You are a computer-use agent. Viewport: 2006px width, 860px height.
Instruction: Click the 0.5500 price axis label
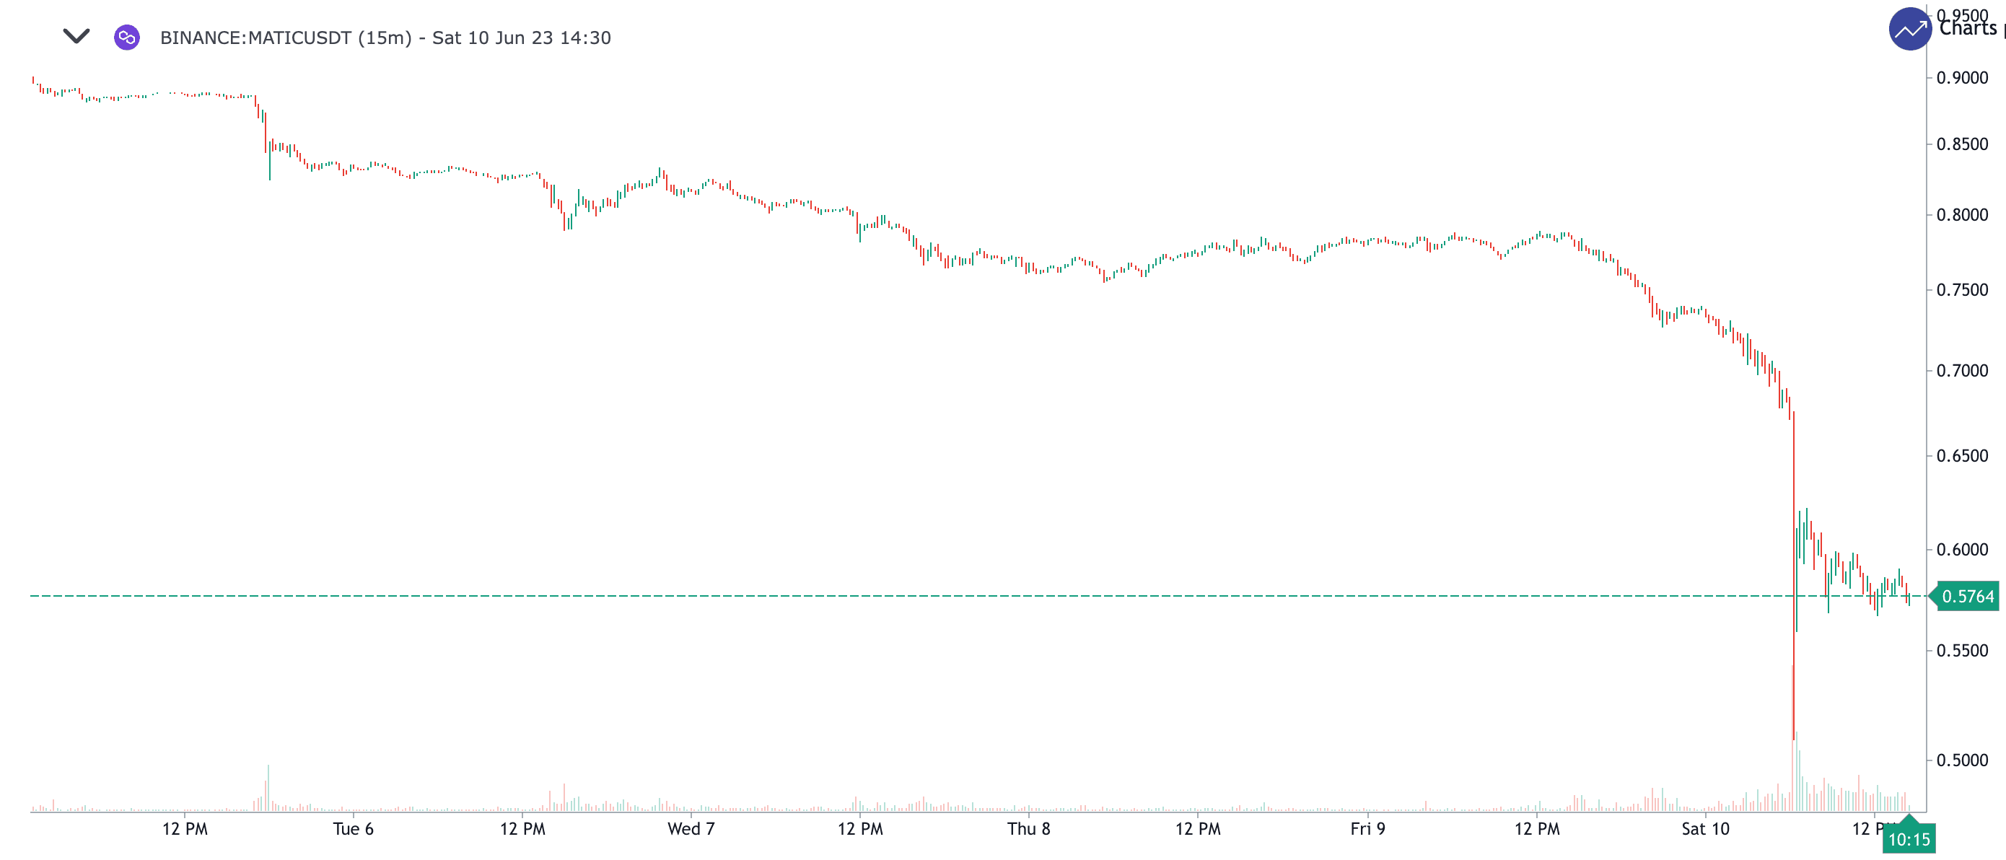[x=1961, y=651]
